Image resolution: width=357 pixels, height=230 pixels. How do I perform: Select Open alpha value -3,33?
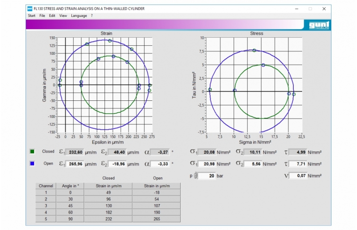160,164
